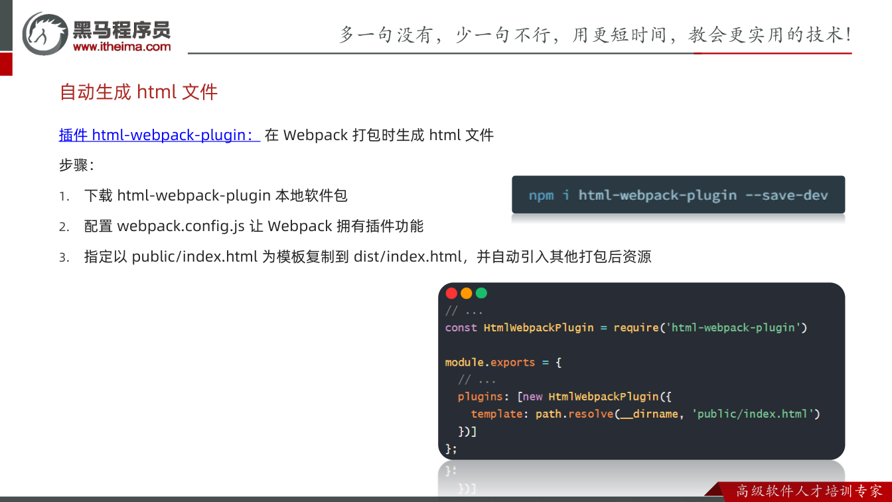Image resolution: width=892 pixels, height=502 pixels.
Task: Click the green dot in code window
Action: tap(481, 293)
